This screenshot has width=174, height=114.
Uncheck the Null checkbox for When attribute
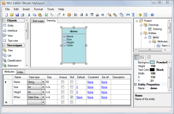point(72,97)
